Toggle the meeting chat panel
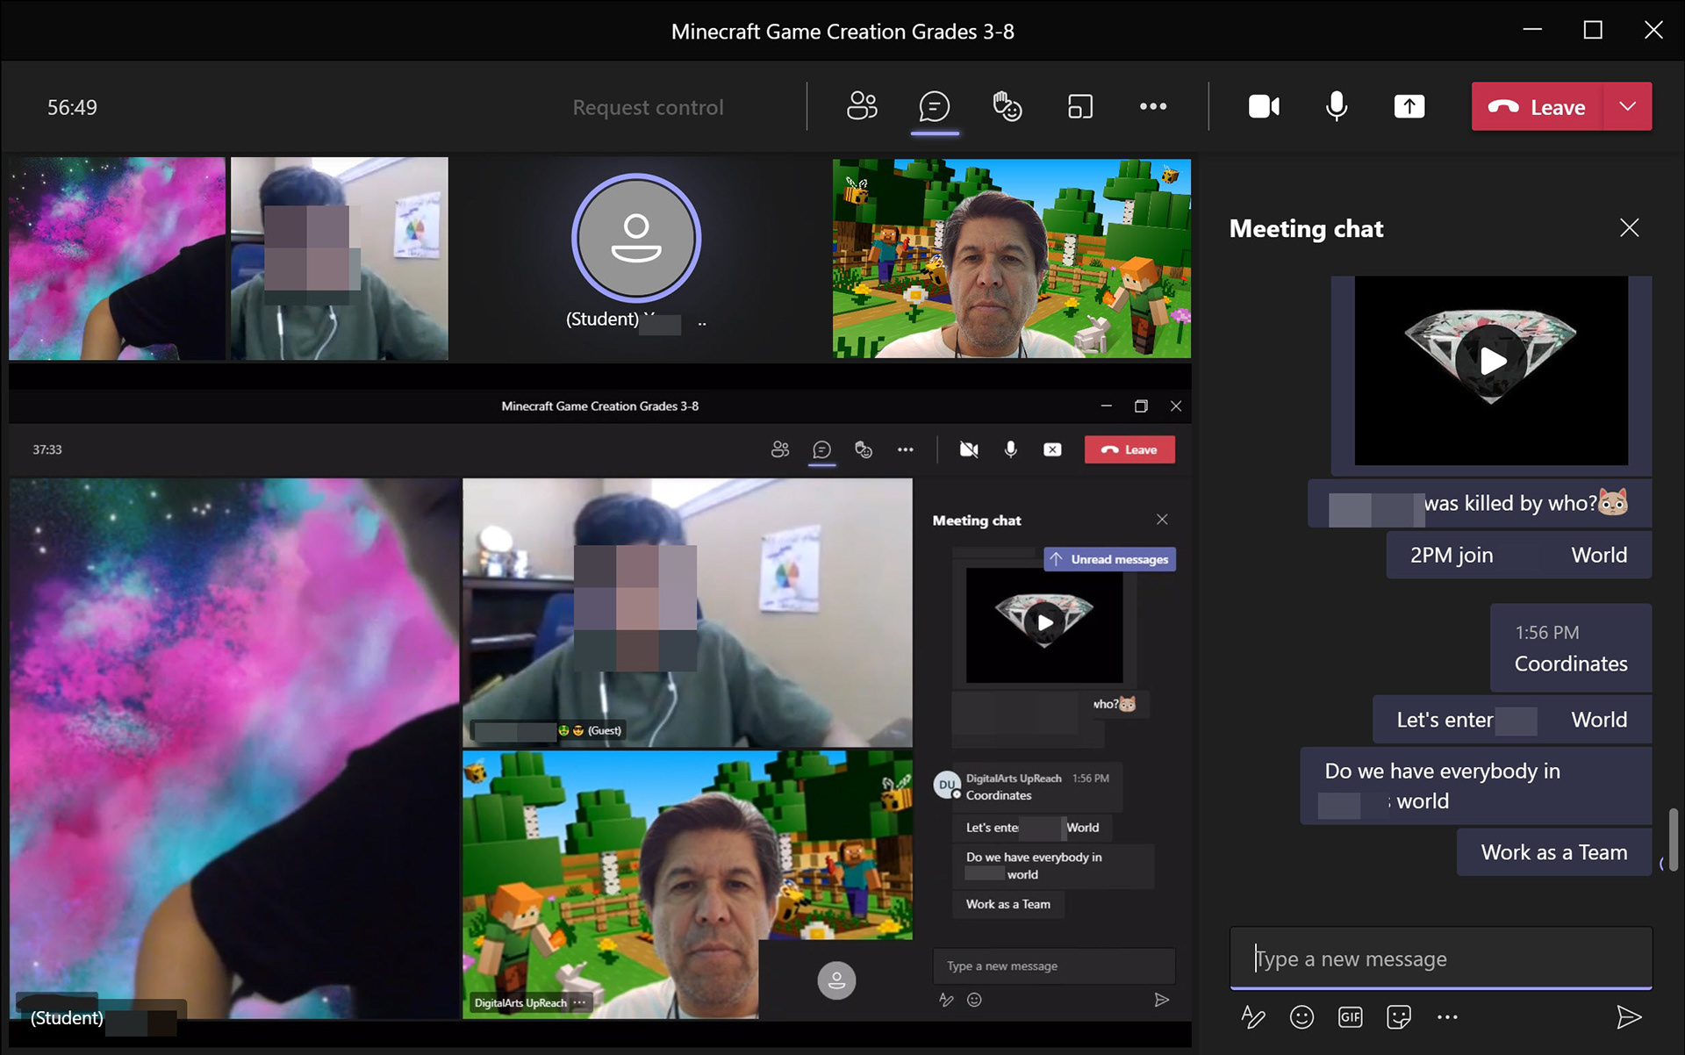Viewport: 1685px width, 1055px height. tap(934, 106)
